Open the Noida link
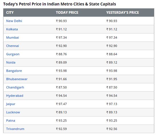Viewport: 156px width, 136px height. 11,62
